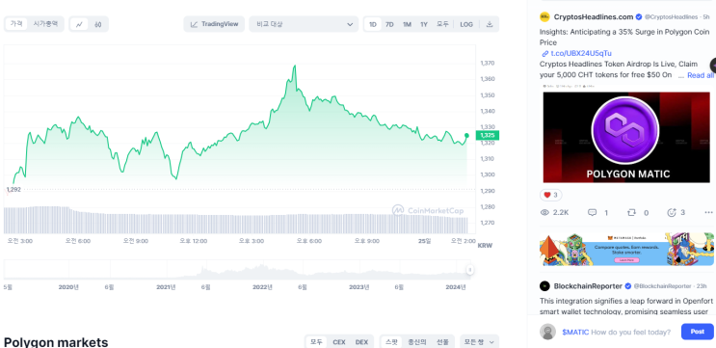Click the 1,292 opening price label
Screen dimensions: 716x348
13,189
